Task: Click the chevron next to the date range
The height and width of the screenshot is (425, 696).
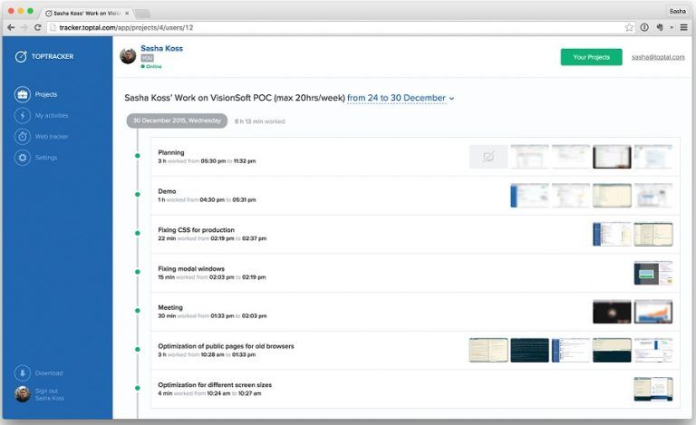Action: pos(452,99)
